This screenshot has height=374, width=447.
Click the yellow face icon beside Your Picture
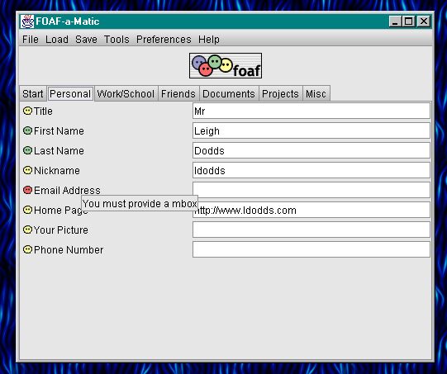(27, 230)
